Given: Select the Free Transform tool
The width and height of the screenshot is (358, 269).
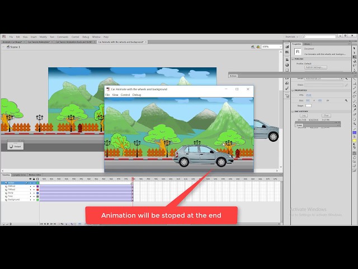Looking at the screenshot, I should coord(354,57).
